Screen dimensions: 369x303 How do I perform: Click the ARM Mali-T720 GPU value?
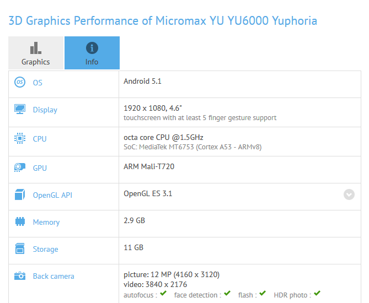click(x=149, y=166)
